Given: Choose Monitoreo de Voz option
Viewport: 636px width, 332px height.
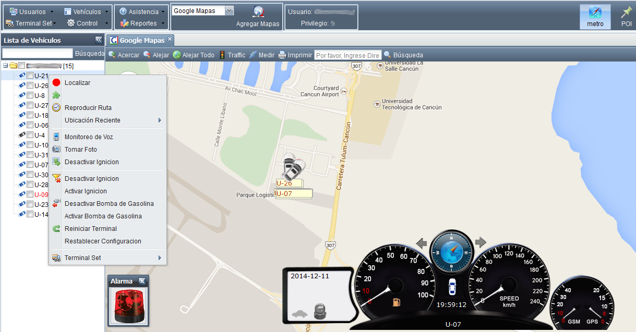Looking at the screenshot, I should [89, 137].
